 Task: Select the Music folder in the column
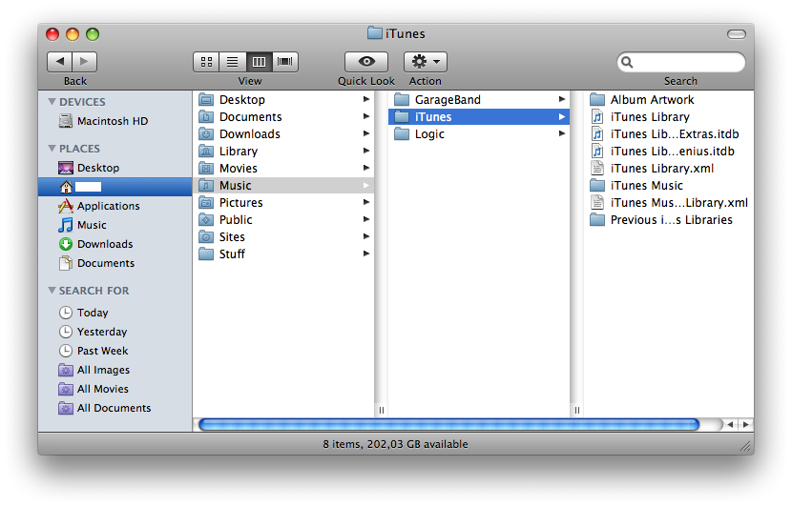point(283,185)
